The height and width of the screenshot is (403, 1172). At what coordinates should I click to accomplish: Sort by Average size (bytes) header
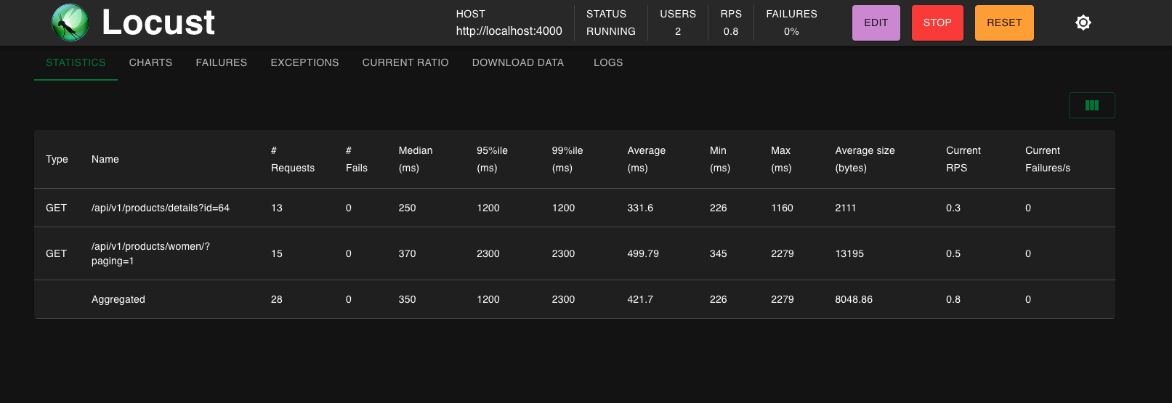pyautogui.click(x=865, y=159)
